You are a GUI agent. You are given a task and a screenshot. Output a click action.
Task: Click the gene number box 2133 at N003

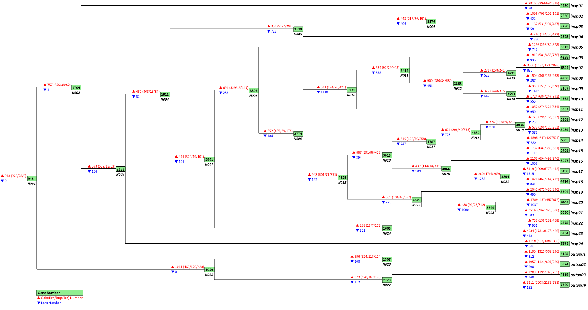120,169
